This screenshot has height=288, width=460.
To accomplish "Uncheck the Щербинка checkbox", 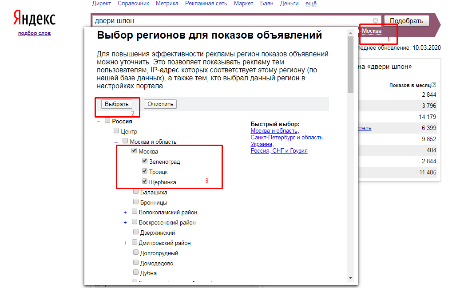I will (x=144, y=181).
